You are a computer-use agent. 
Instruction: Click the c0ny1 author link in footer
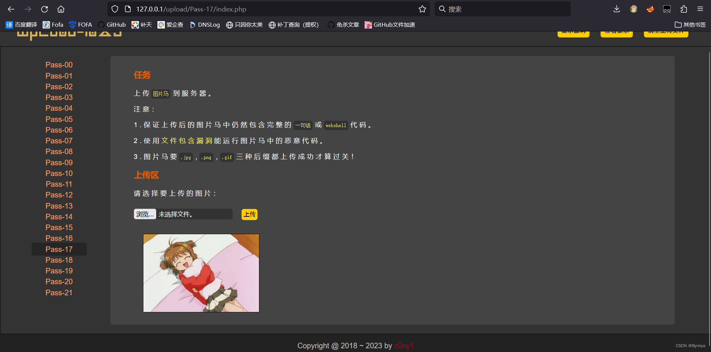point(404,346)
